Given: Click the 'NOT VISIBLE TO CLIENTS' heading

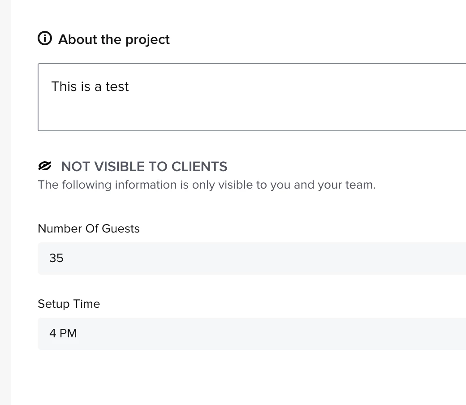Looking at the screenshot, I should point(144,167).
